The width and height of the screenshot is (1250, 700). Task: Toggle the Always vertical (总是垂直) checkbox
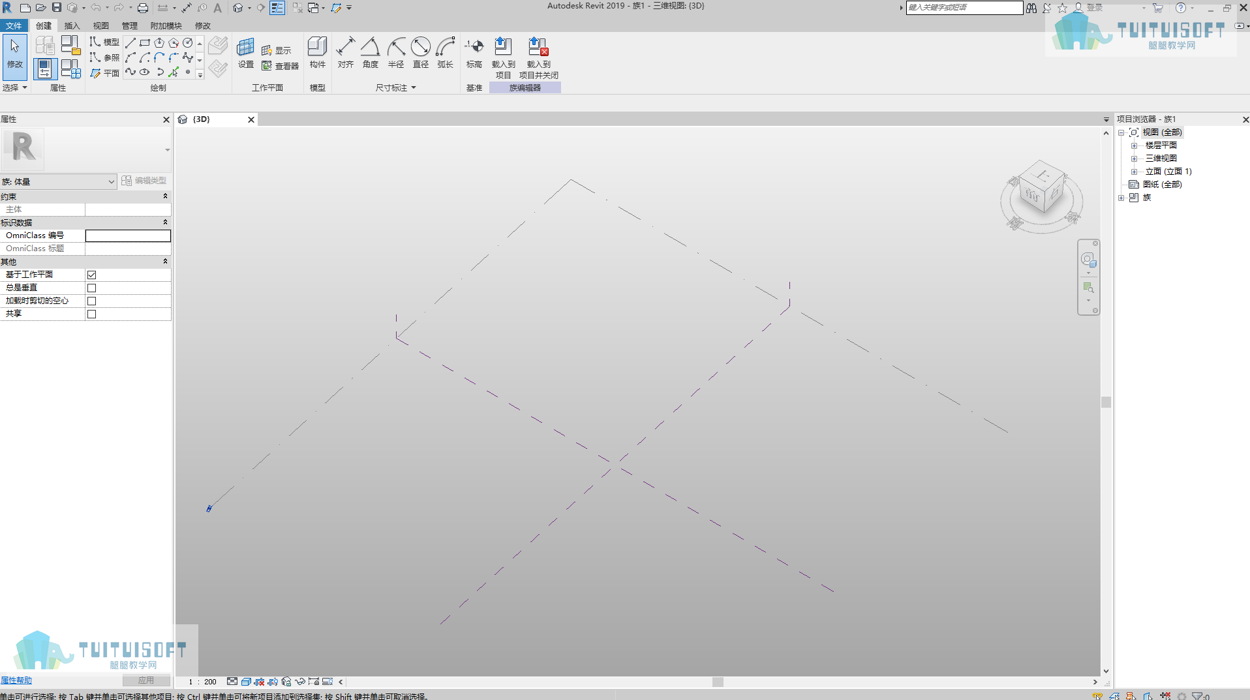[x=91, y=288]
